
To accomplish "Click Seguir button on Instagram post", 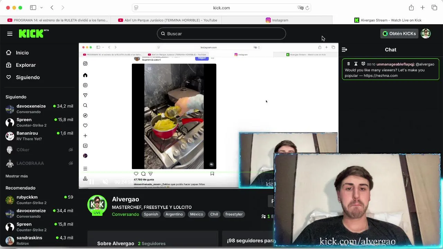I will (202, 58).
